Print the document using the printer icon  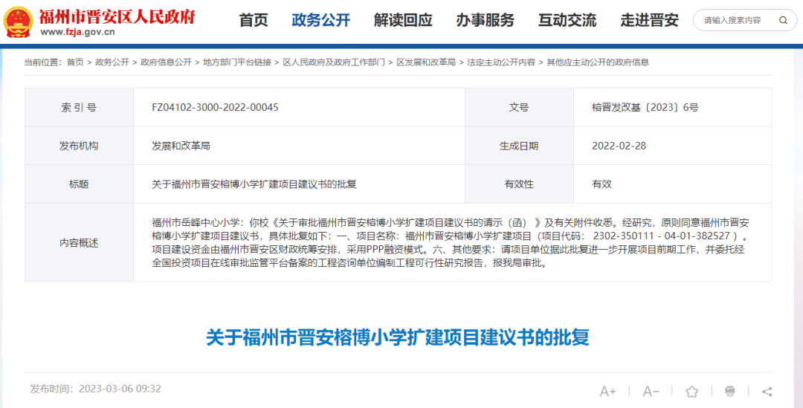tap(729, 391)
